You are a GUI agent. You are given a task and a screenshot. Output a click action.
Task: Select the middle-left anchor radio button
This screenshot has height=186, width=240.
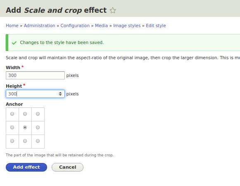(12, 127)
